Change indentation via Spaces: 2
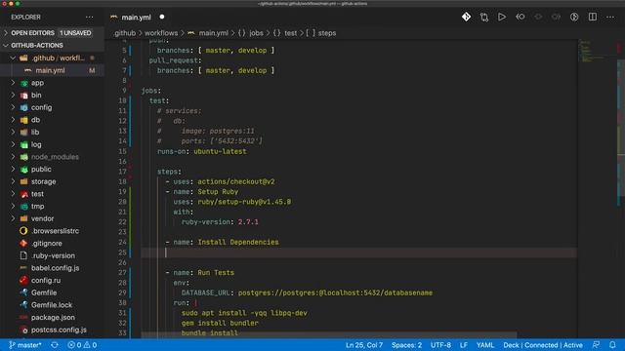The height and width of the screenshot is (351, 625). coord(406,345)
